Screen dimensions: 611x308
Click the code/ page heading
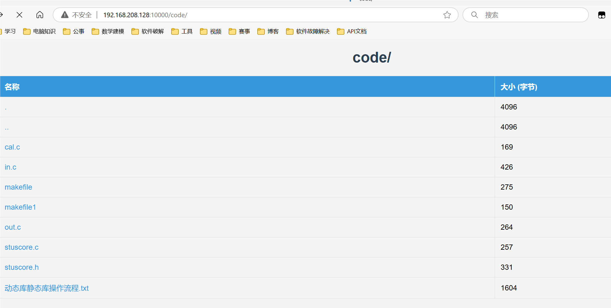372,58
